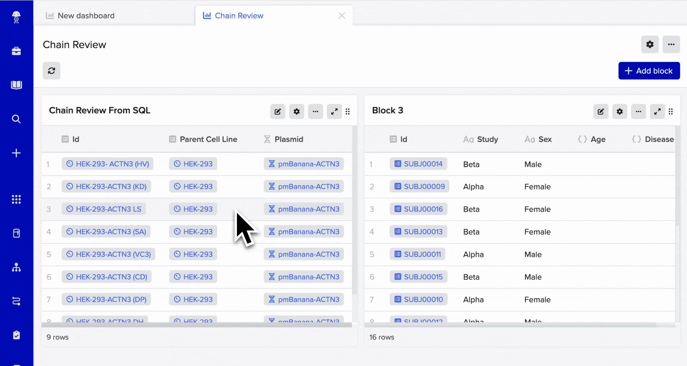Open dashboard more options ellipsis menu
The image size is (687, 366).
pyautogui.click(x=671, y=44)
